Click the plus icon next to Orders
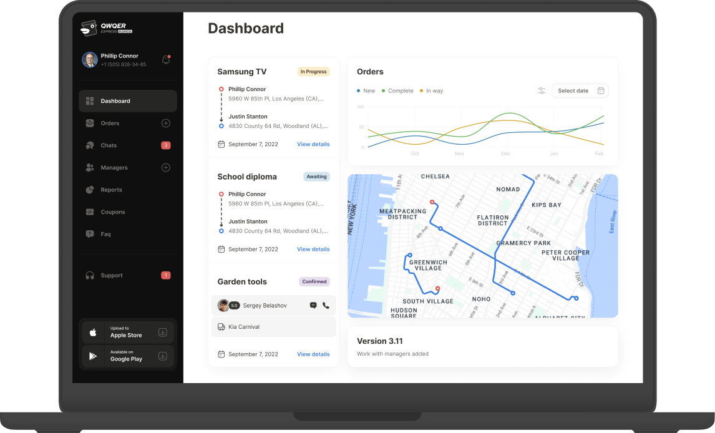The image size is (715, 433). click(166, 124)
